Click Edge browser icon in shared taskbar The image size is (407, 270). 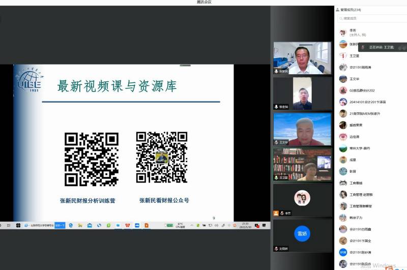pos(71,225)
